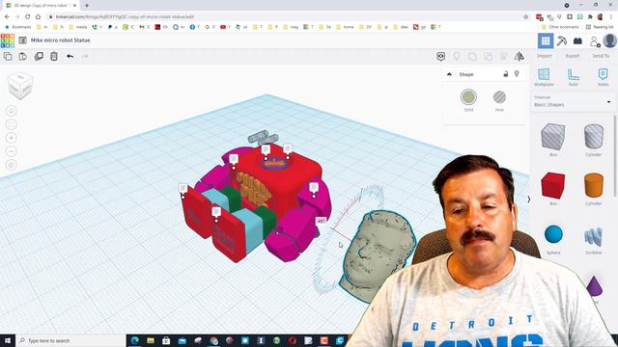Open the user profile avatar
618x347 pixels.
point(609,40)
